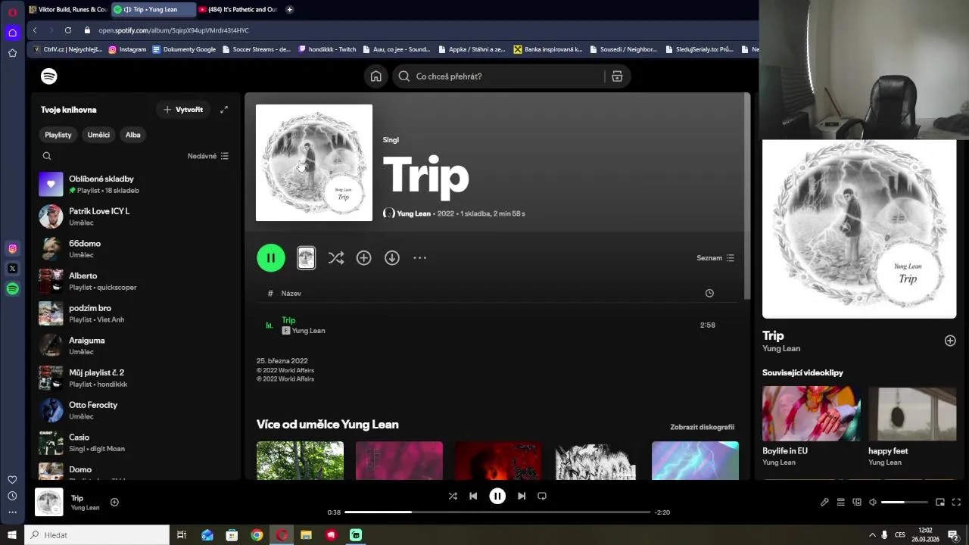
Task: Click Zobrazit diskografii link
Action: click(702, 427)
